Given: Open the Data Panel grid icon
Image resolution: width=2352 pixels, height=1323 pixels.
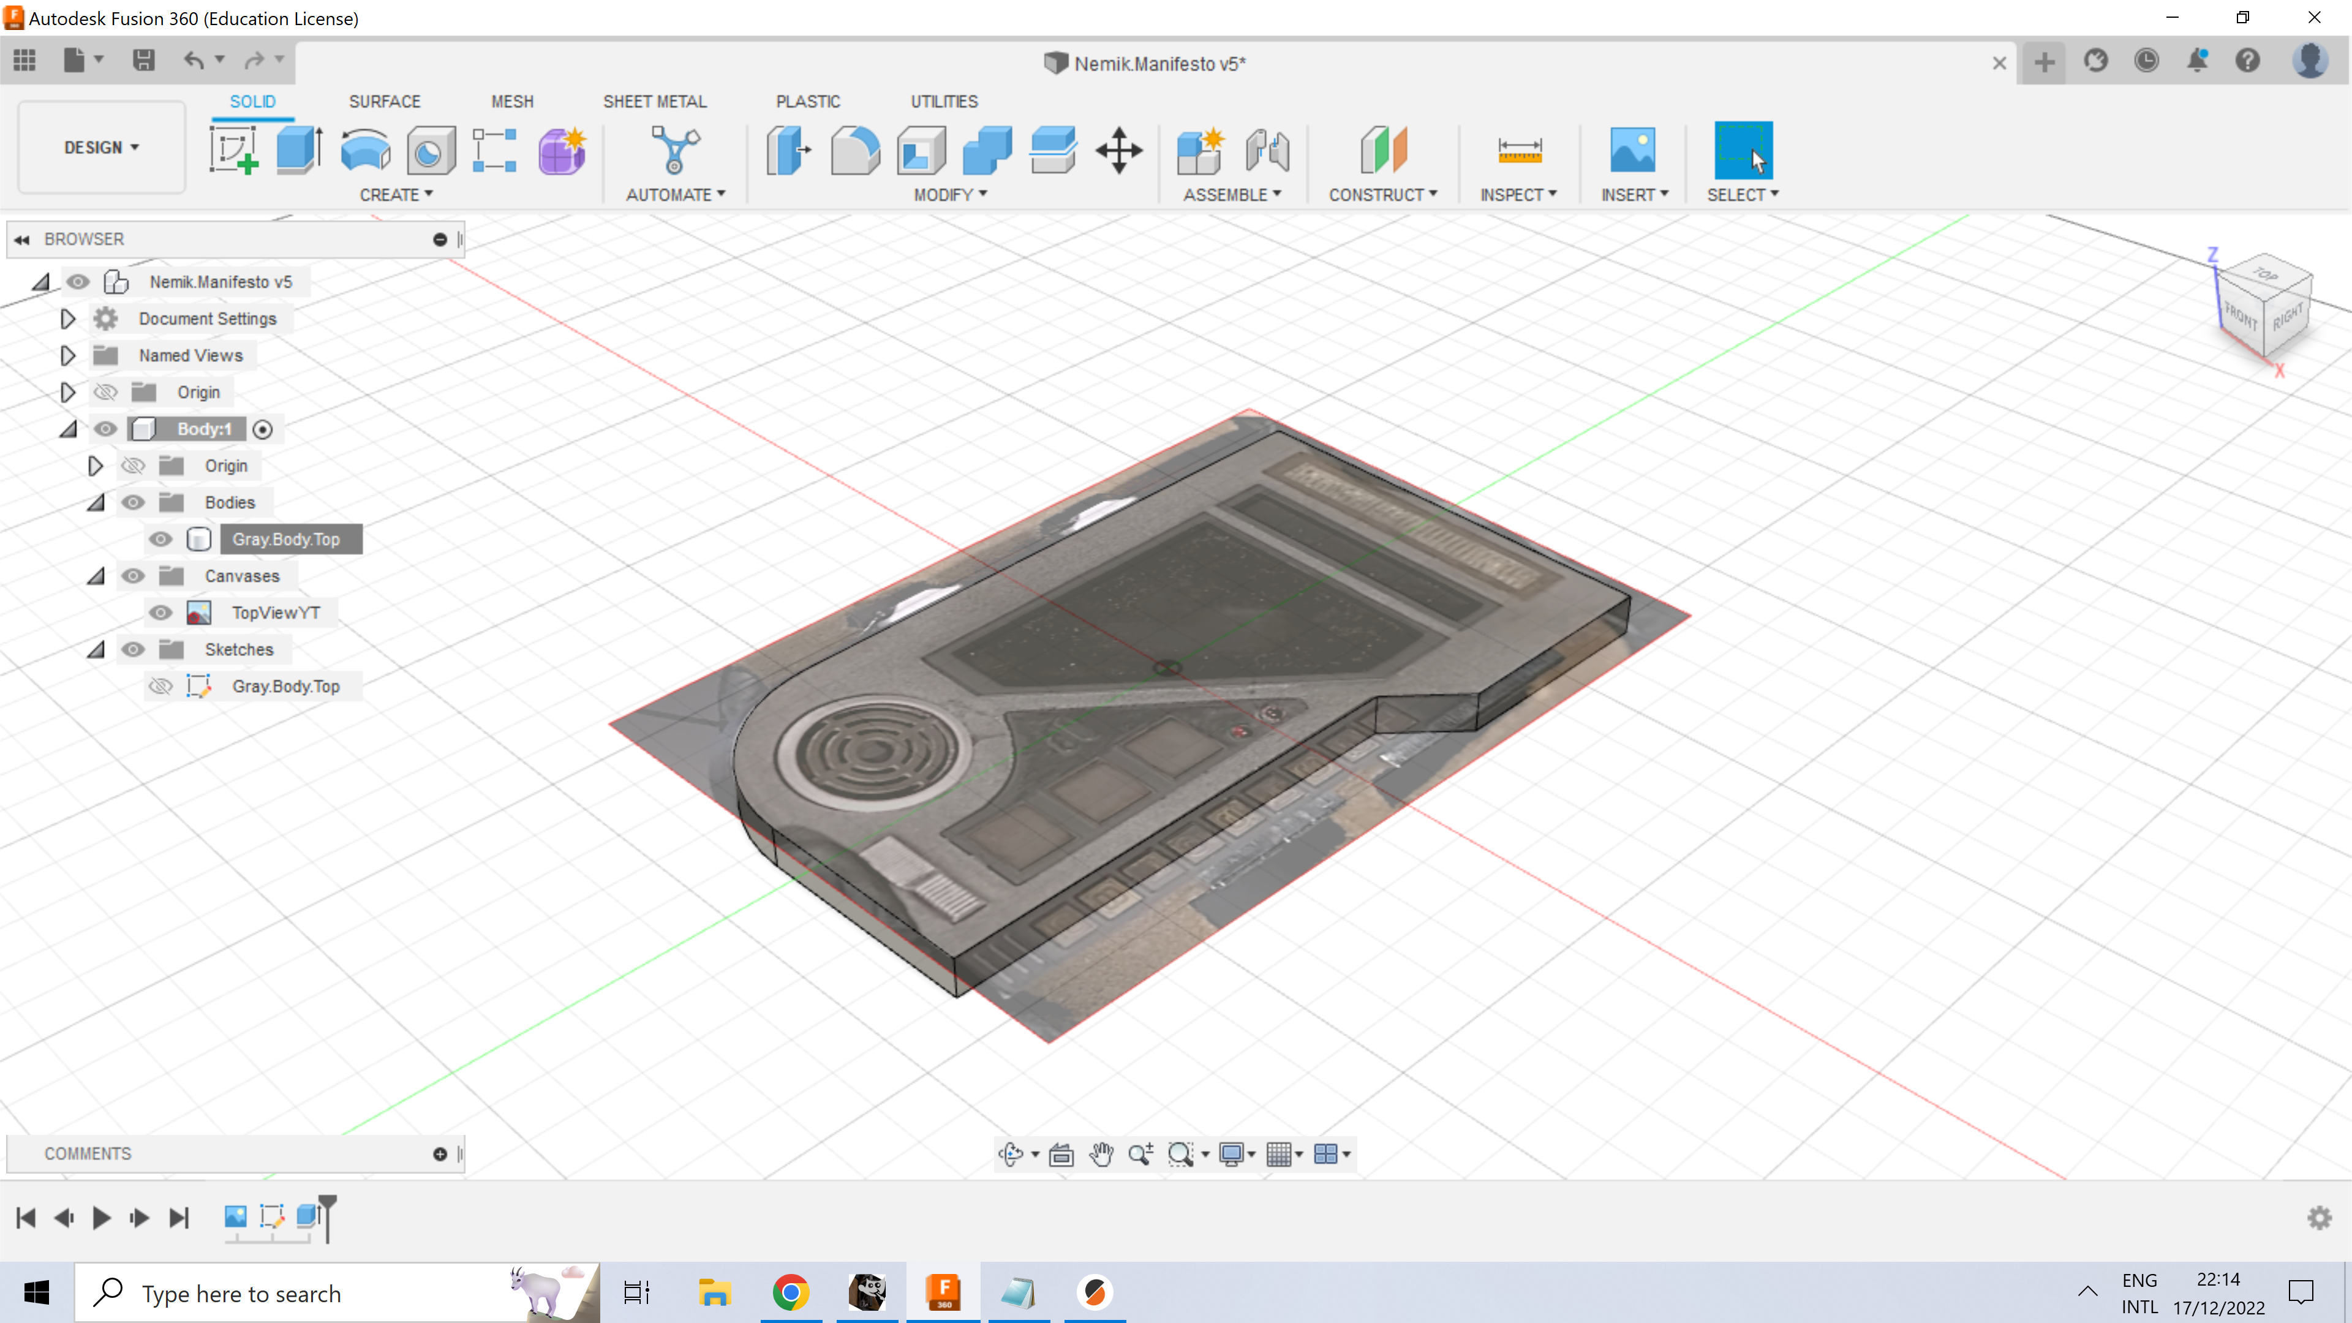Looking at the screenshot, I should point(24,60).
